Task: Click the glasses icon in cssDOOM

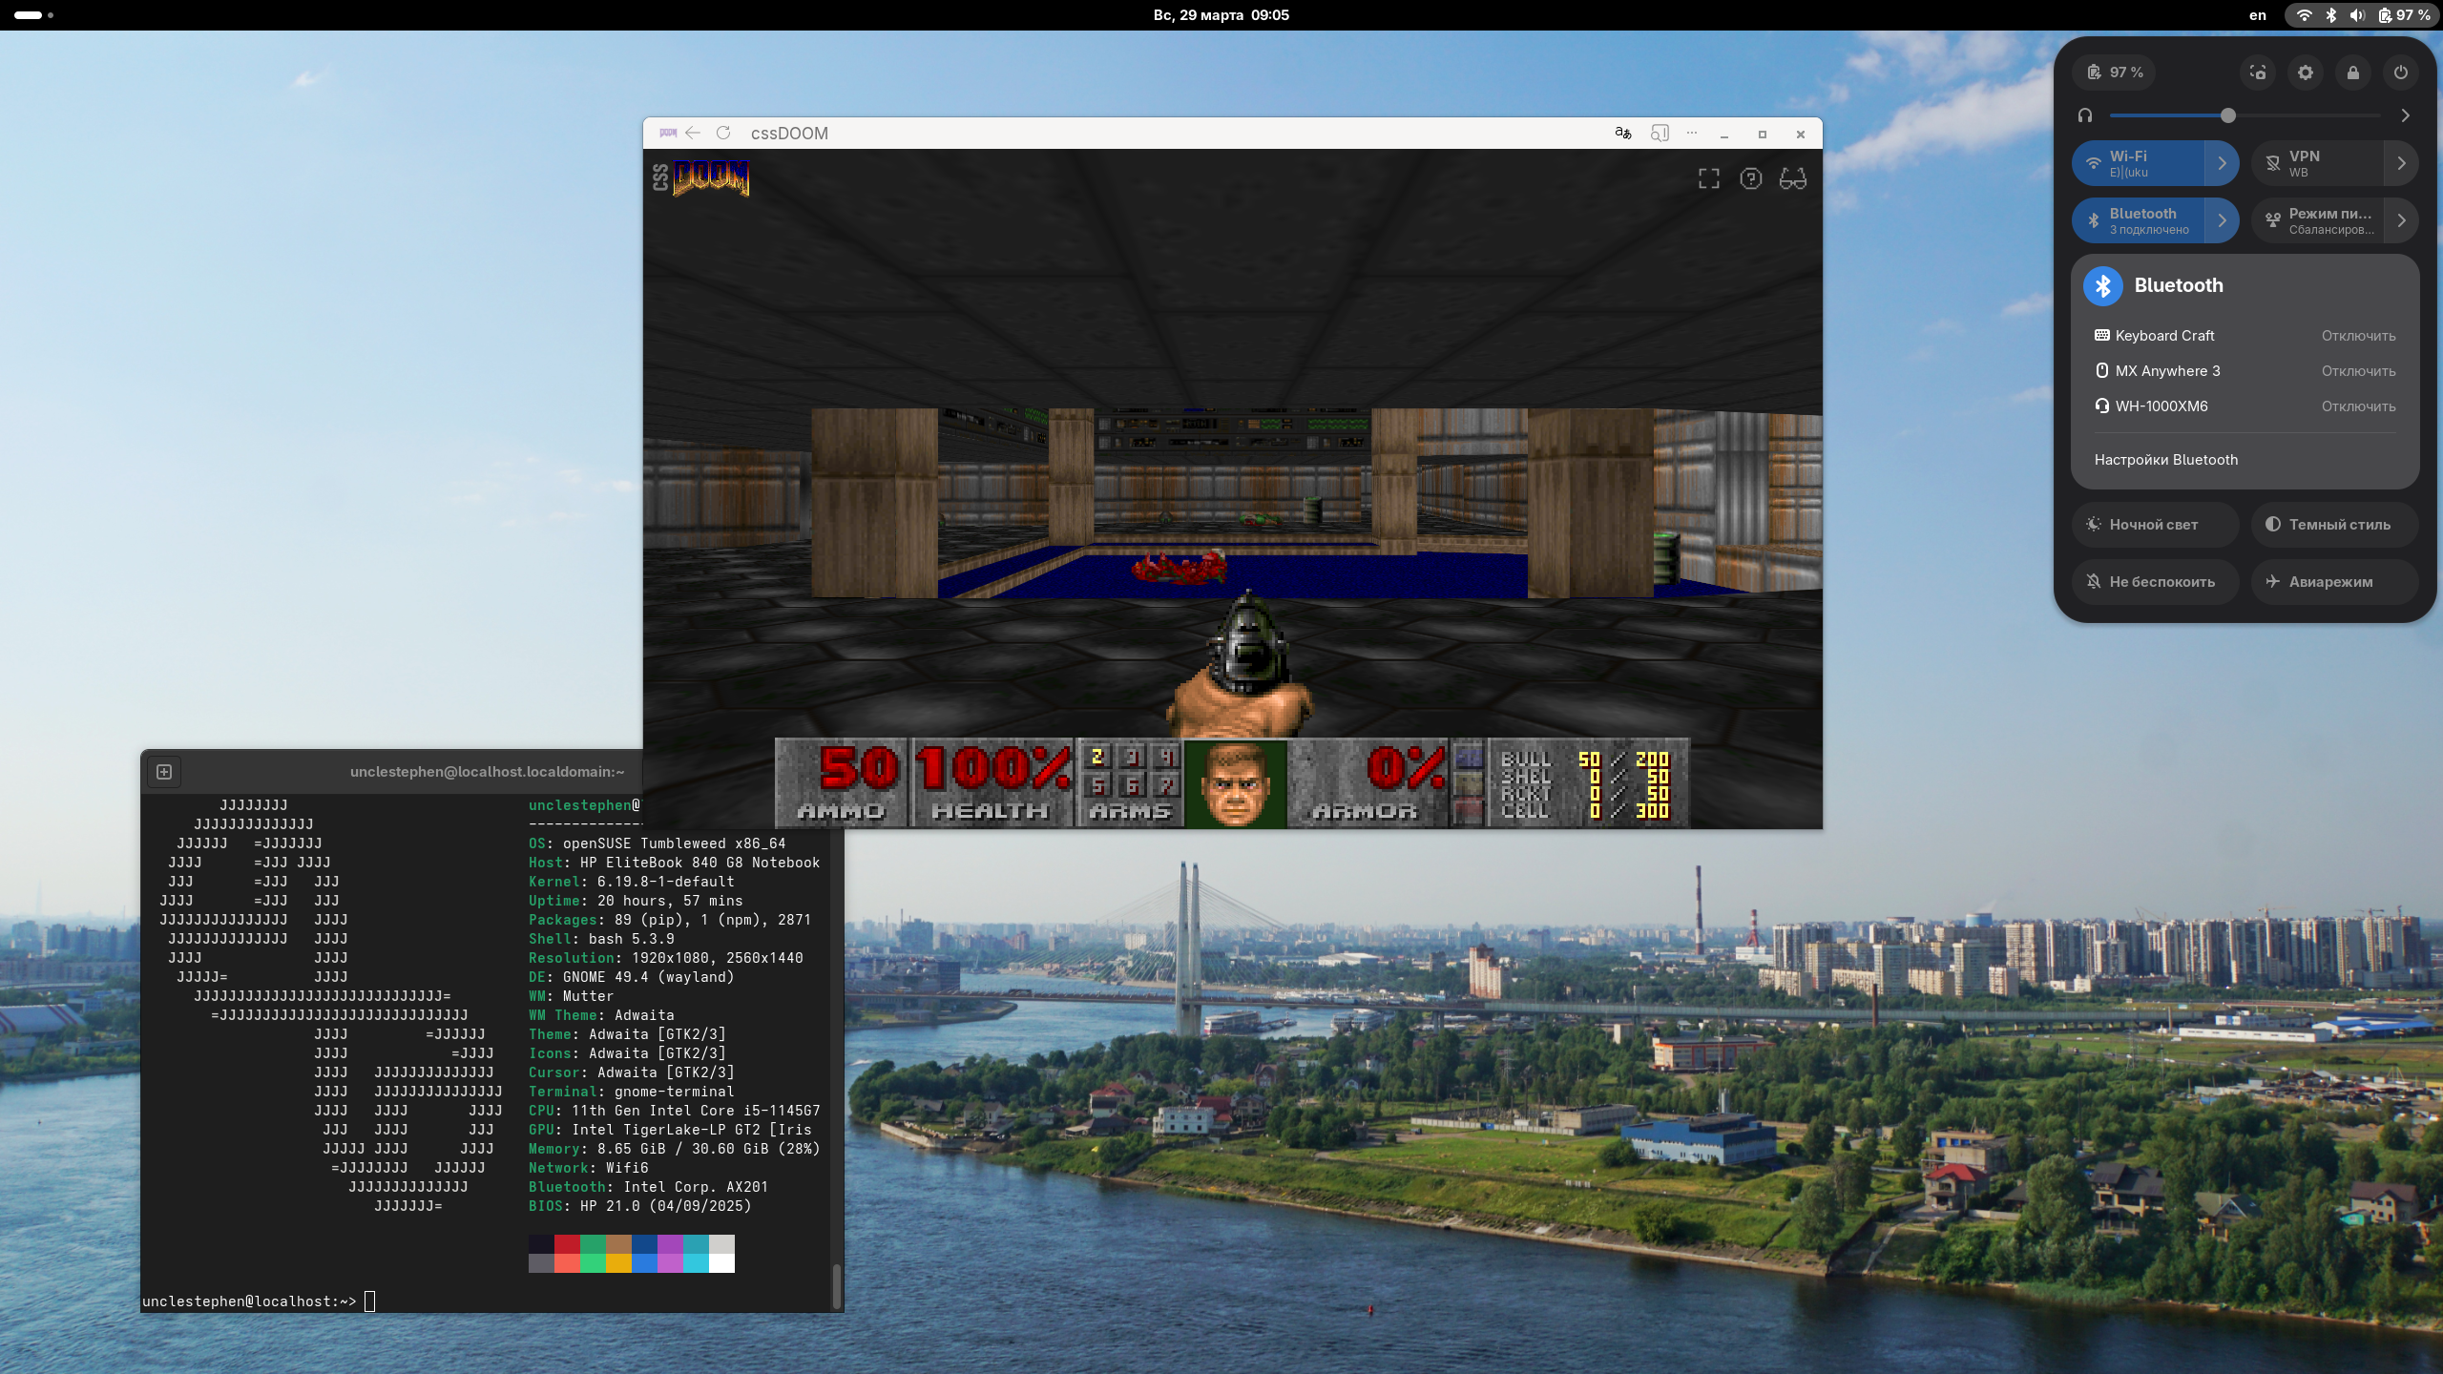Action: (x=1792, y=178)
